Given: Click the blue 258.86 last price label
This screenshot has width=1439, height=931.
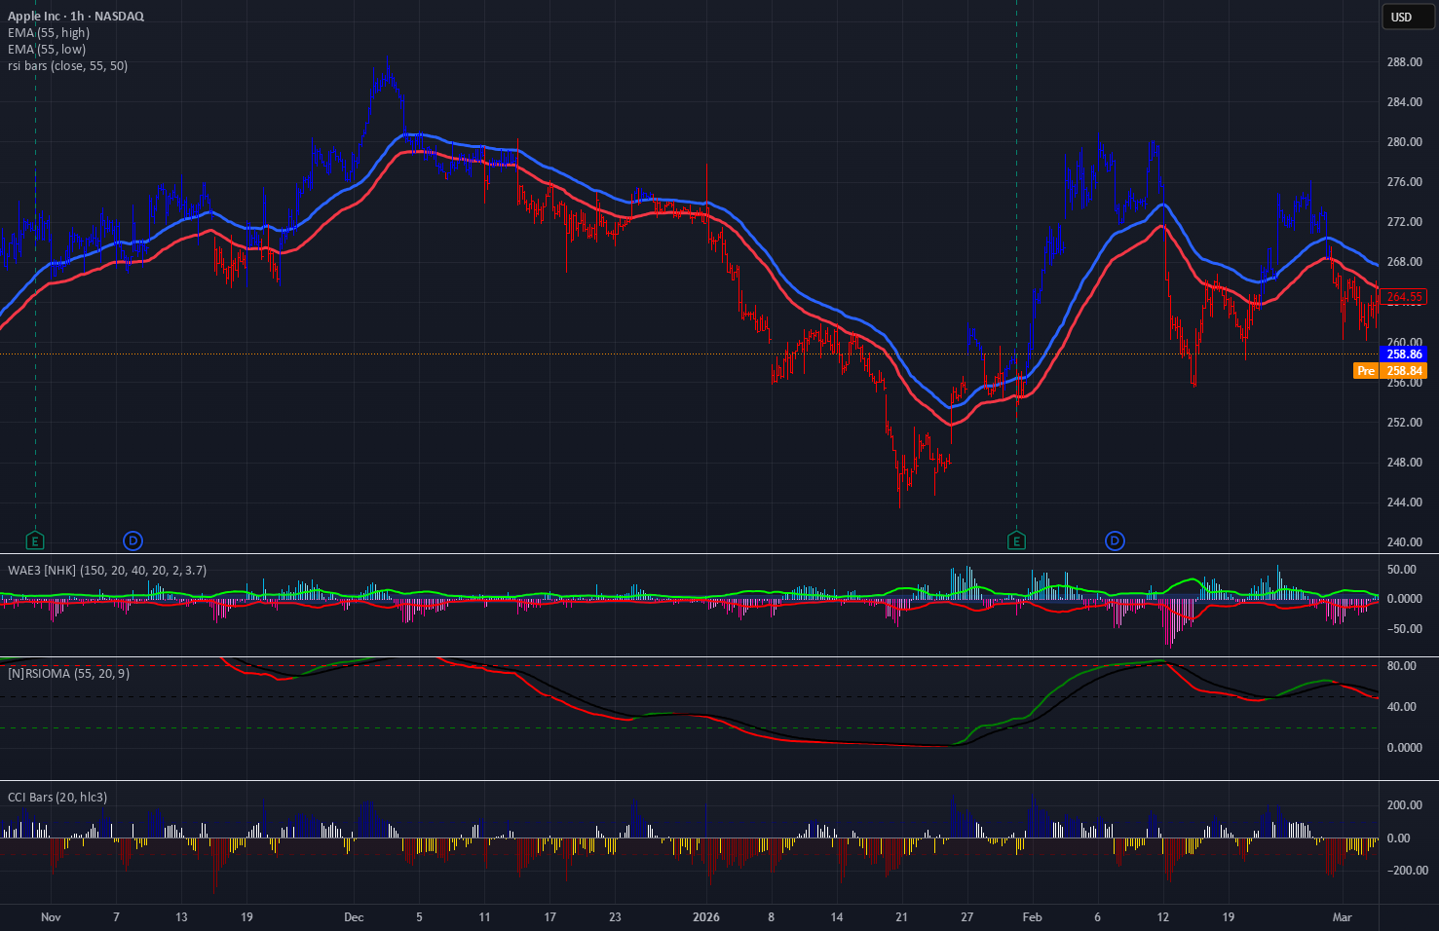Looking at the screenshot, I should (1404, 354).
